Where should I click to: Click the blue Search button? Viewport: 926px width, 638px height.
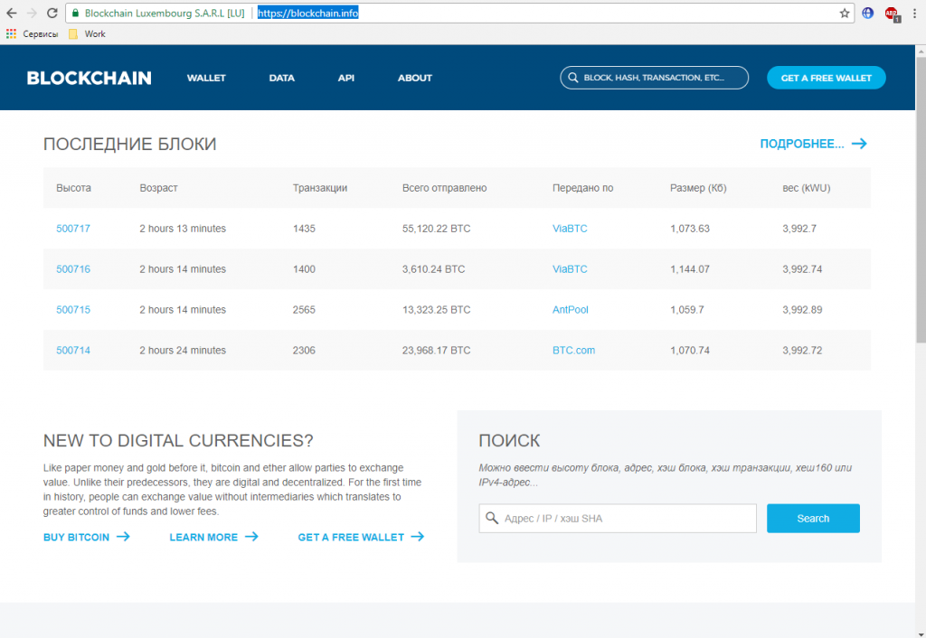pyautogui.click(x=813, y=518)
